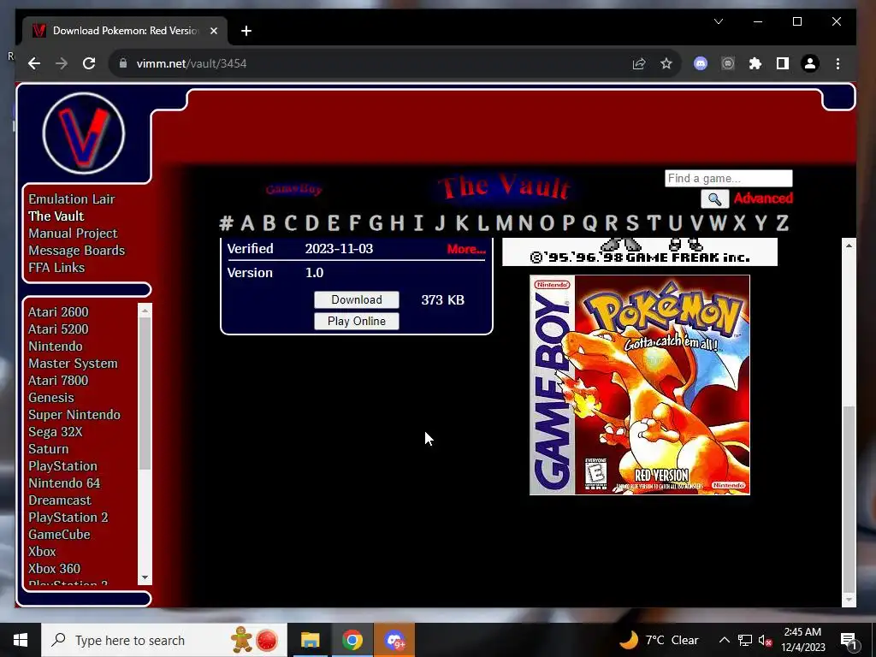Open Message Boards in sidebar
The width and height of the screenshot is (876, 657).
click(76, 251)
